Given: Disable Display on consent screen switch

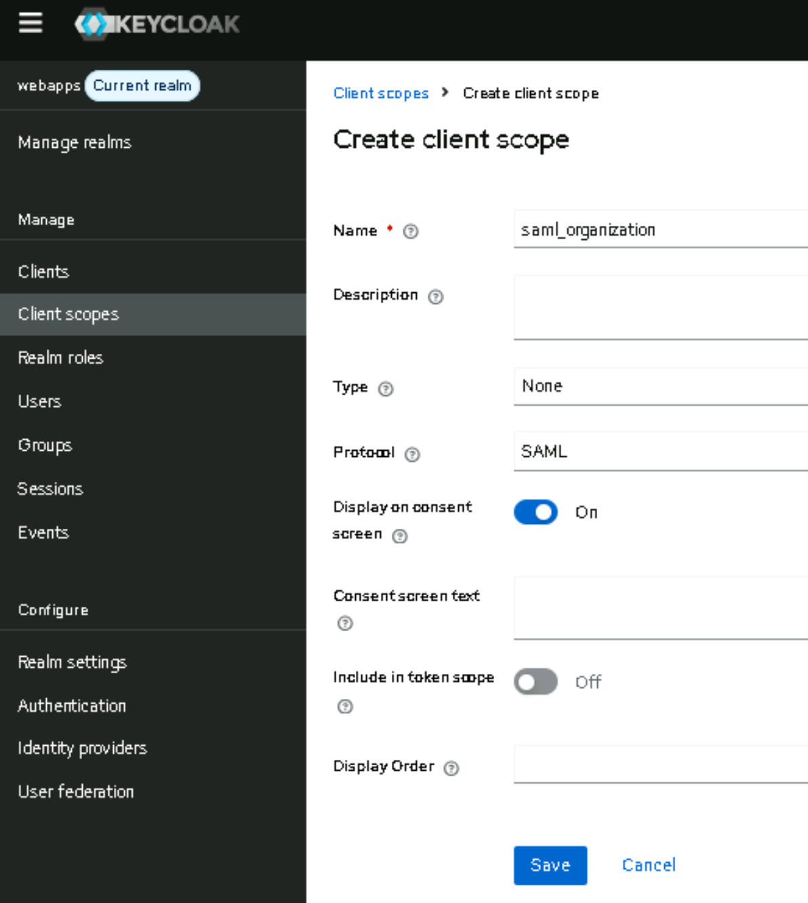Looking at the screenshot, I should [536, 513].
